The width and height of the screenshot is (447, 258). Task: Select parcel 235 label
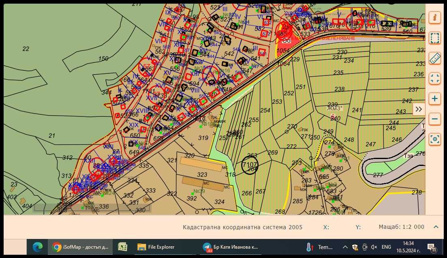tap(338, 73)
